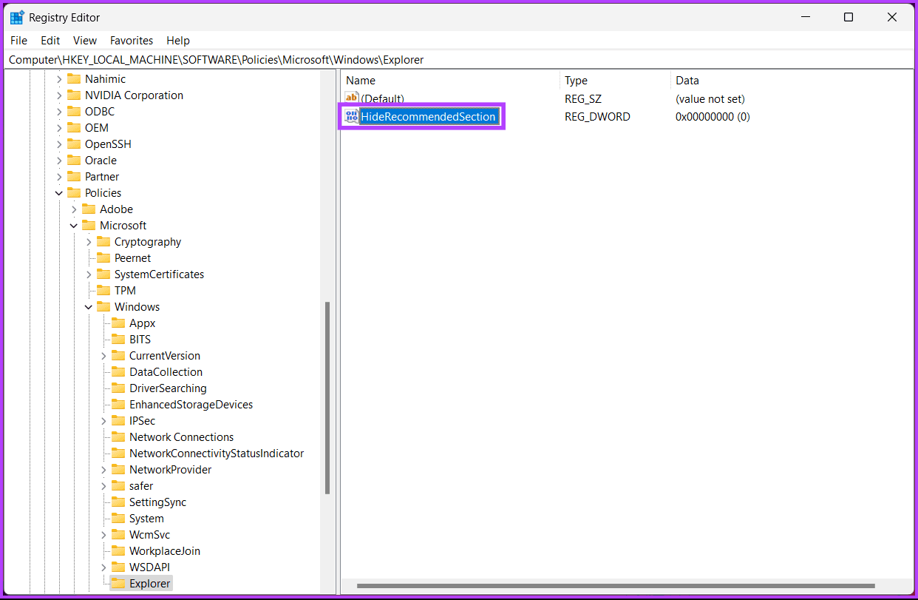Click the Peernet folder icon
The width and height of the screenshot is (918, 600).
click(103, 258)
